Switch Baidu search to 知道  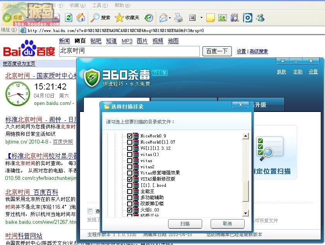pos(111,41)
